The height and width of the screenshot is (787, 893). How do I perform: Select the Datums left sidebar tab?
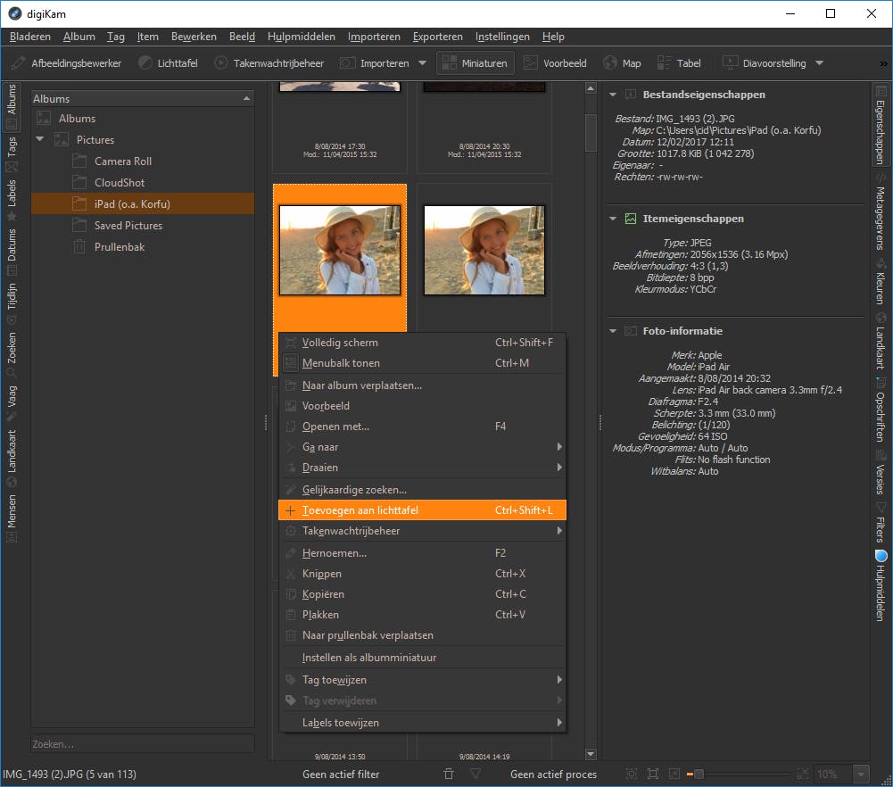tap(12, 252)
